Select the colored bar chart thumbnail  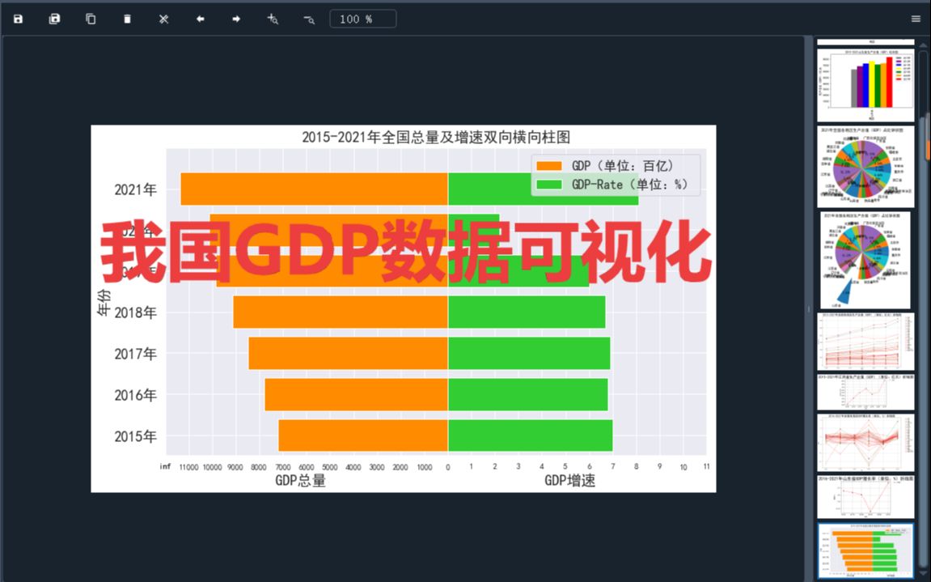865,81
